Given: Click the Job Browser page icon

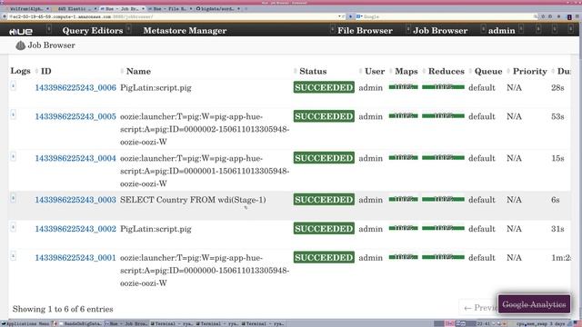Looking at the screenshot, I should tap(20, 45).
